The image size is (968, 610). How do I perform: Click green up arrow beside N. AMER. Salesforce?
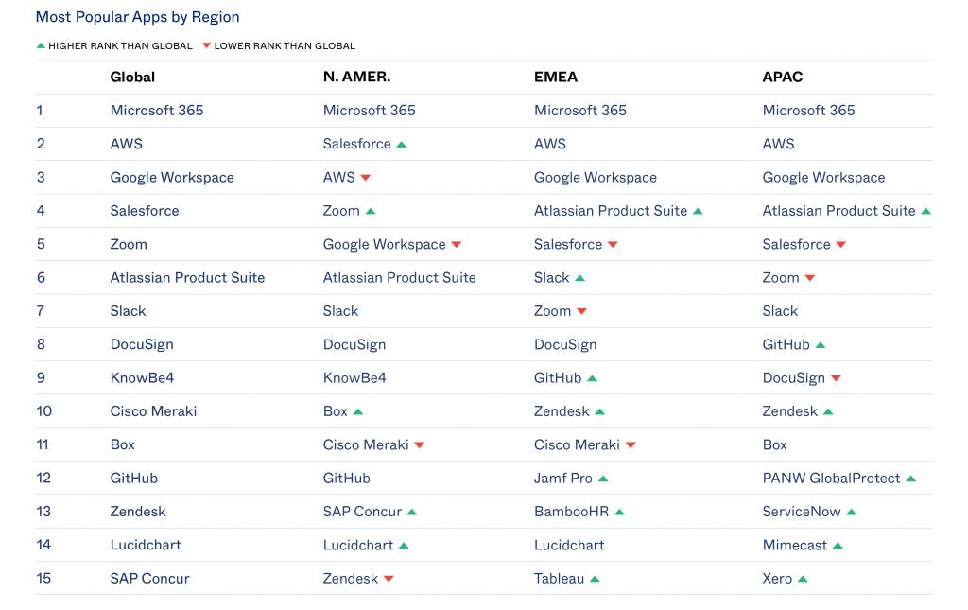coord(402,145)
